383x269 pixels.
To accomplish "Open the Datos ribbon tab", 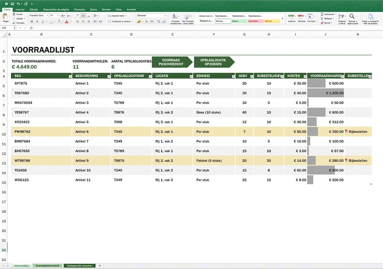I will [93, 9].
